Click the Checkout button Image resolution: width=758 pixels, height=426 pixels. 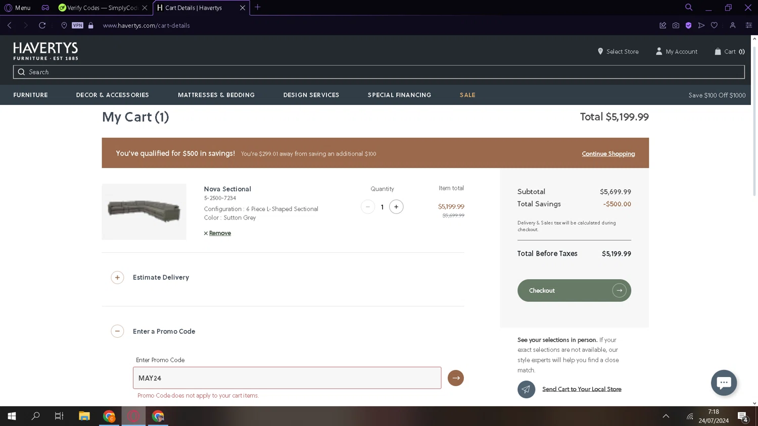574,290
